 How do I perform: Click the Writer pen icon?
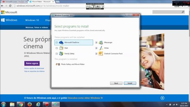pyautogui.click(x=101, y=48)
